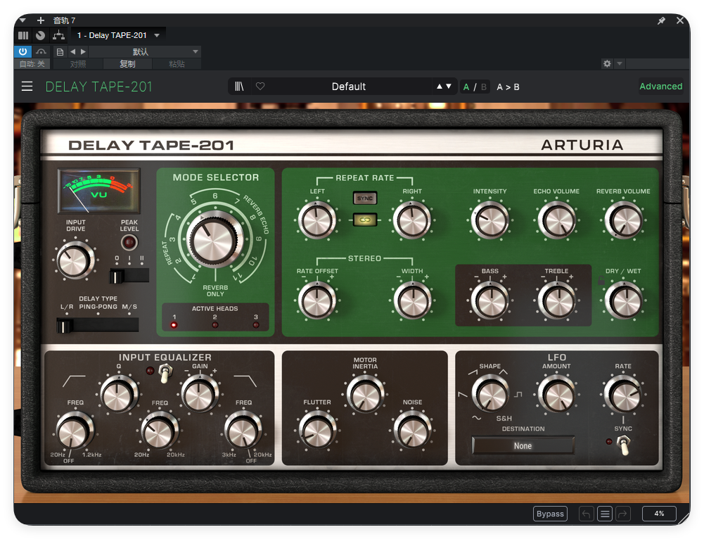Toggle the Input Equalizer on/off switch
The height and width of the screenshot is (539, 704).
165,374
